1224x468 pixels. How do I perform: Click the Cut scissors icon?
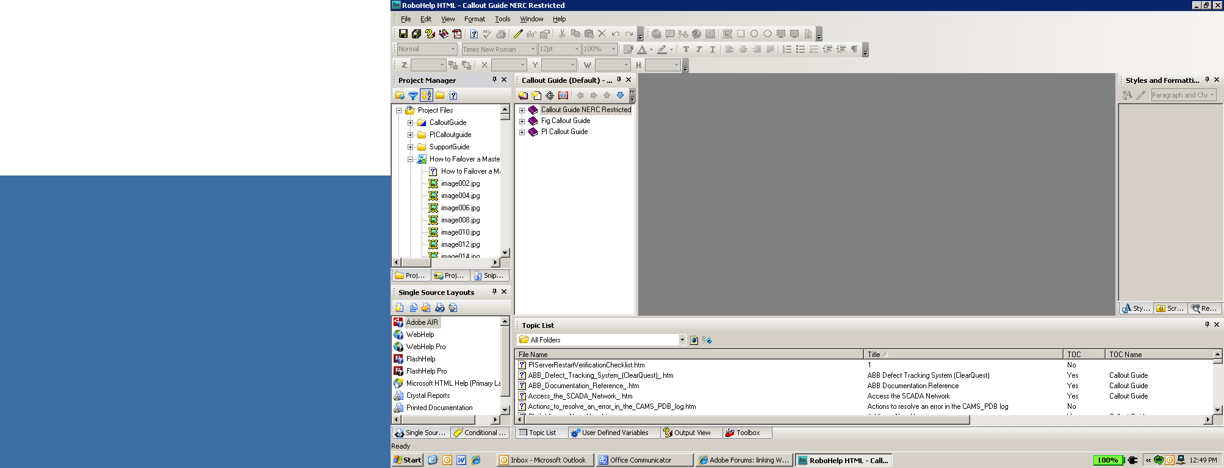coord(562,34)
